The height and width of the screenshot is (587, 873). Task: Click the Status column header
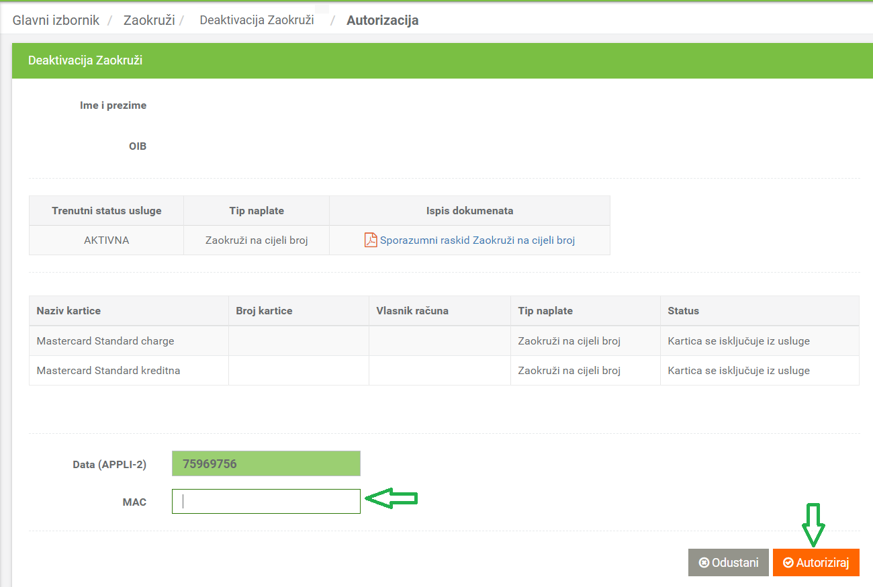point(760,311)
